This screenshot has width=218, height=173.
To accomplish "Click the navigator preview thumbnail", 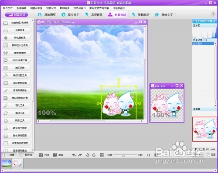I will [204, 129].
